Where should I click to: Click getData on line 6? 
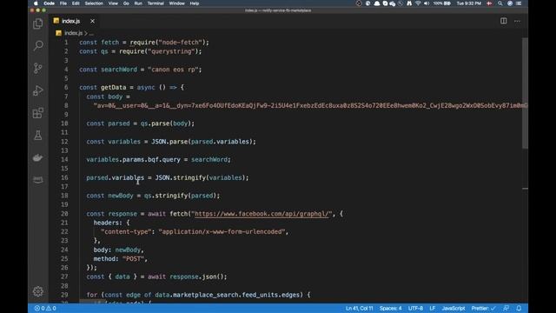pyautogui.click(x=114, y=87)
